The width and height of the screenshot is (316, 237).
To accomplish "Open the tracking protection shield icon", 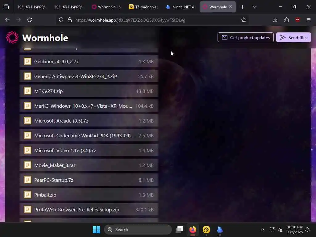I will coord(61,20).
